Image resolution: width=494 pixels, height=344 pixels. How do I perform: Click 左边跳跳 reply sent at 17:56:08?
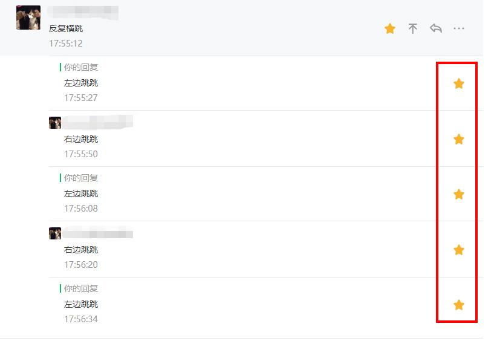(x=81, y=193)
